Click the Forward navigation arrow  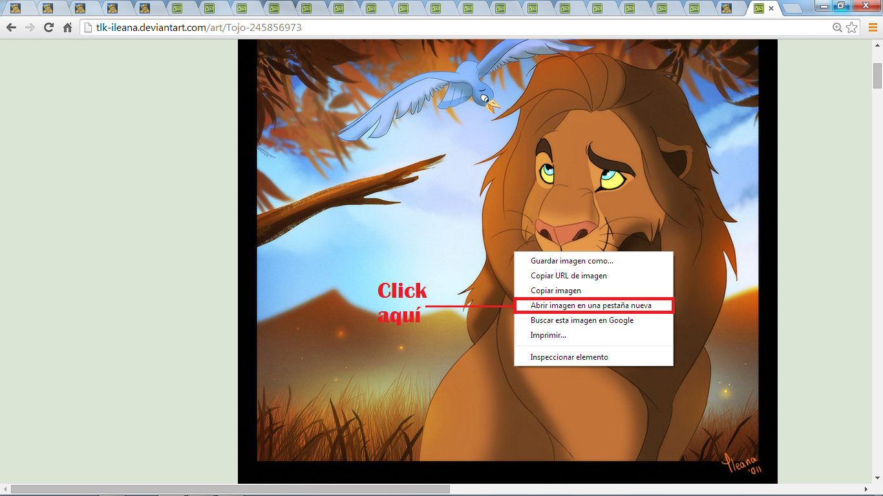[x=30, y=28]
